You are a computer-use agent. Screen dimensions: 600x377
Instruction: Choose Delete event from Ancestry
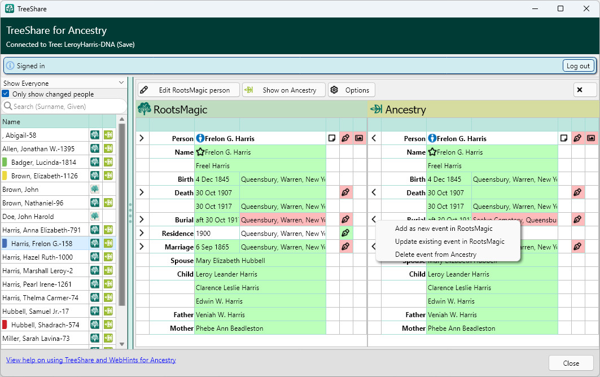(435, 255)
